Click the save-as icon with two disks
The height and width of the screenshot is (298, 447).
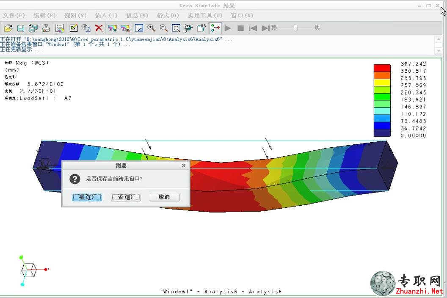point(33,28)
